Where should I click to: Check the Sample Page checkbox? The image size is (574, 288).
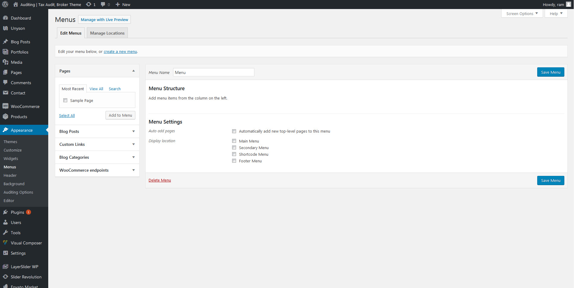point(65,100)
